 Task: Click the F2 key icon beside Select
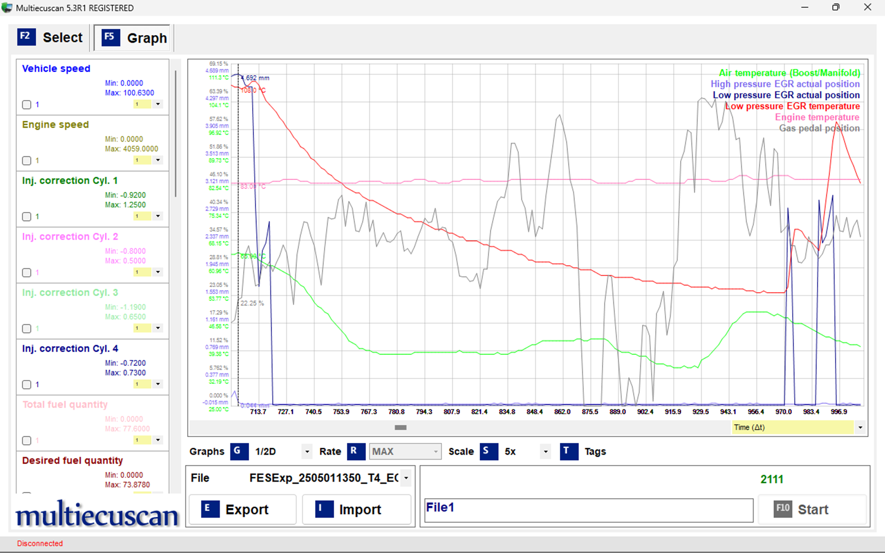point(26,37)
